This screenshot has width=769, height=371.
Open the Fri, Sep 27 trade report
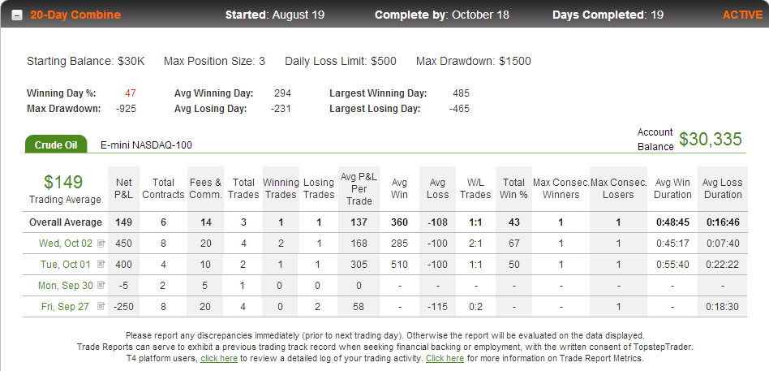coord(66,307)
